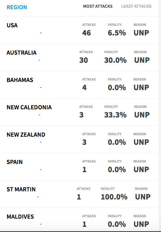Click Australia's 30.0% fatality value
The height and width of the screenshot is (232, 161).
coord(115,60)
